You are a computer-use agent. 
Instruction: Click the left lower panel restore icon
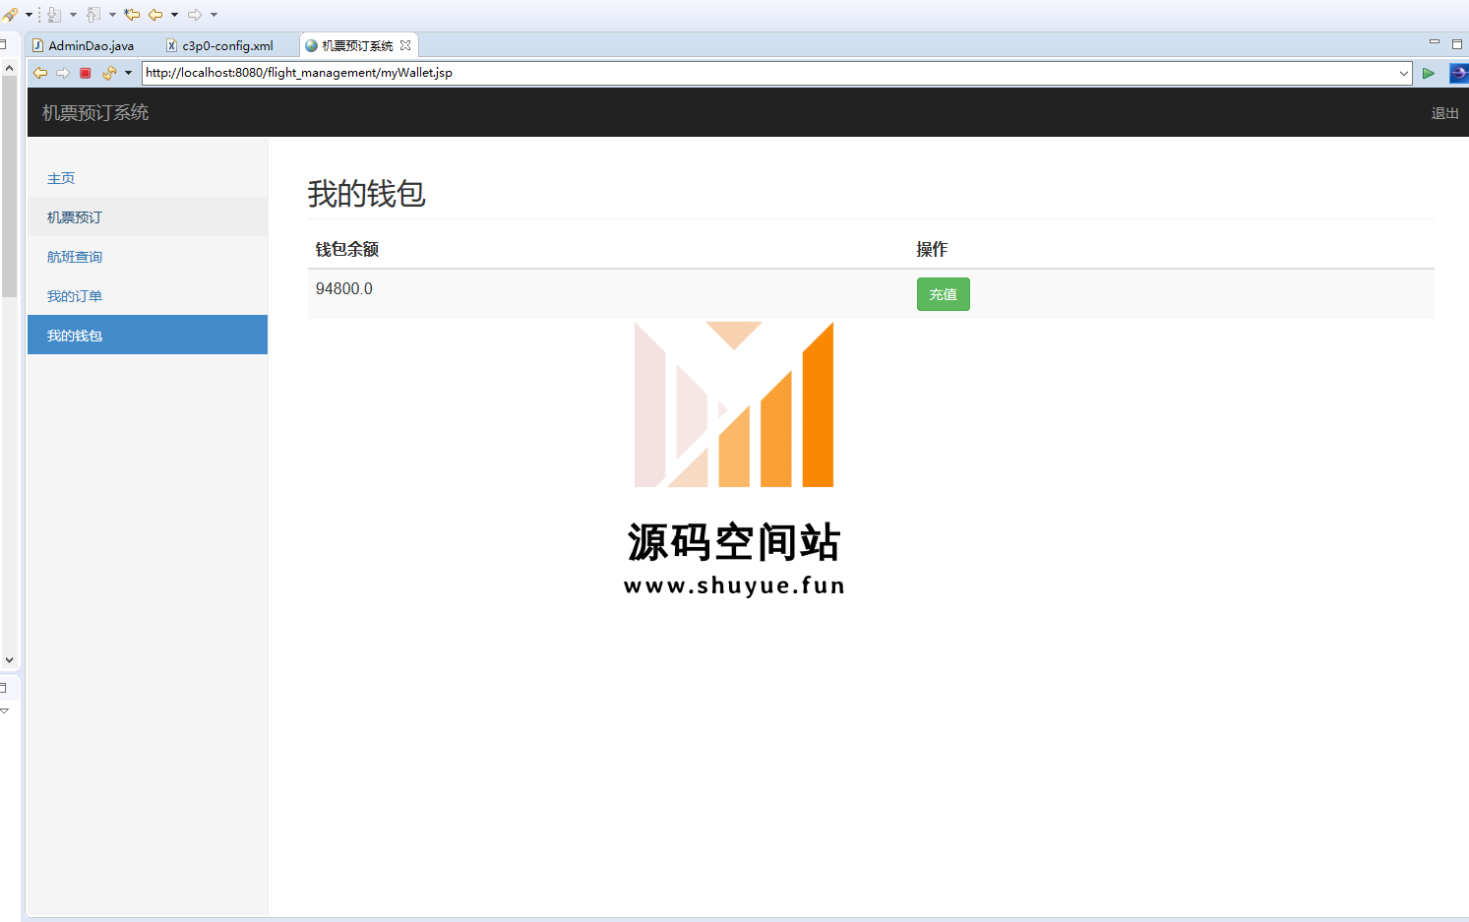tap(3, 687)
